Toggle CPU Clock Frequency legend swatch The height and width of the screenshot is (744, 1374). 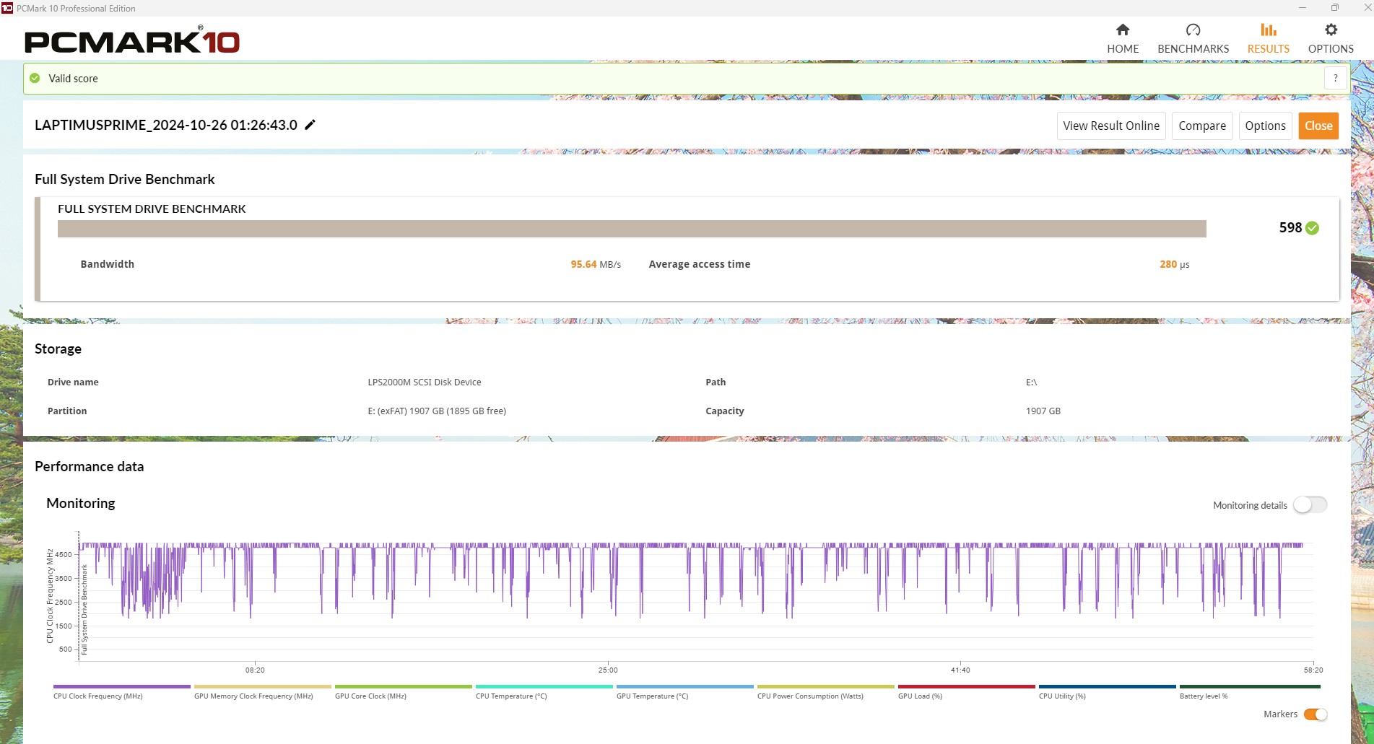click(122, 687)
